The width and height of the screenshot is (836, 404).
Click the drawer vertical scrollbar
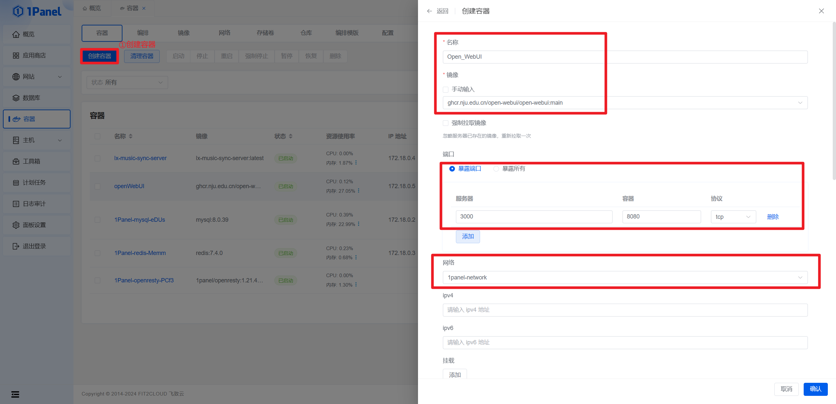coord(834,101)
